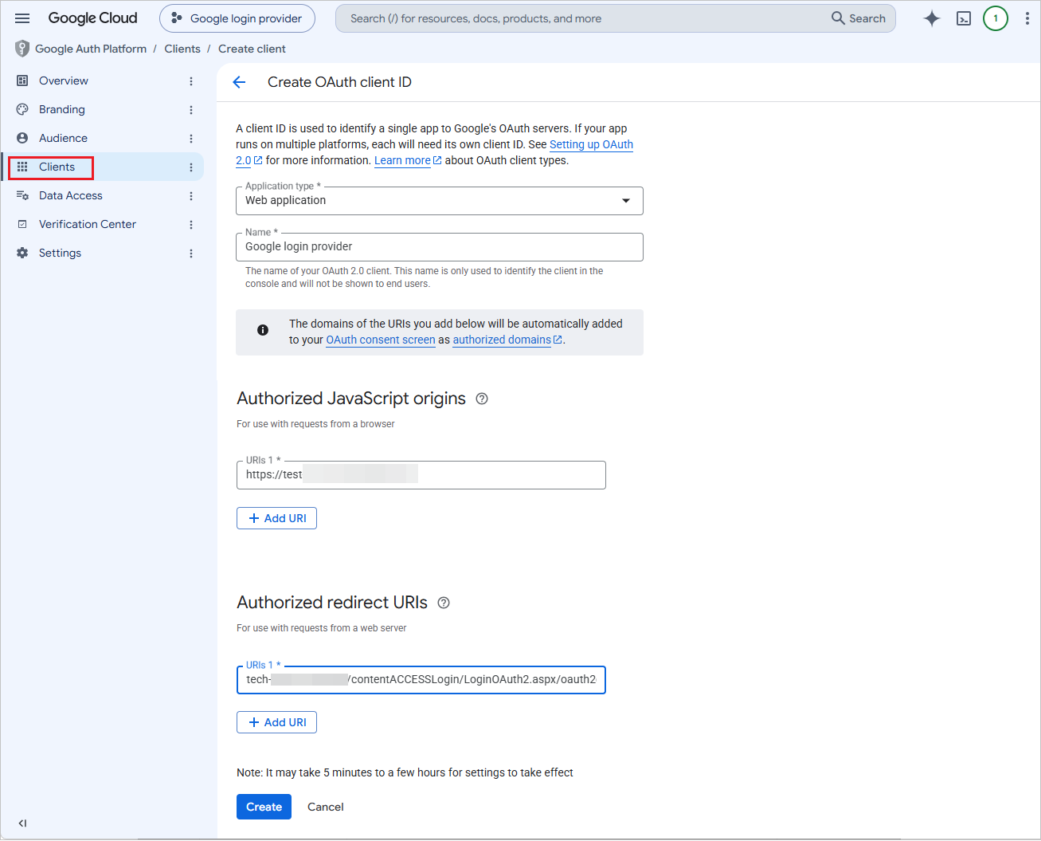The width and height of the screenshot is (1041, 841).
Task: Click the blue Create button
Action: pos(264,807)
